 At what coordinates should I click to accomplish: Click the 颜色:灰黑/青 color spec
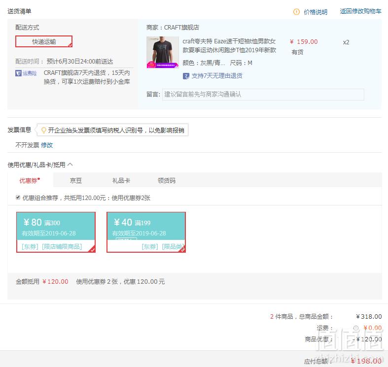click(x=204, y=63)
